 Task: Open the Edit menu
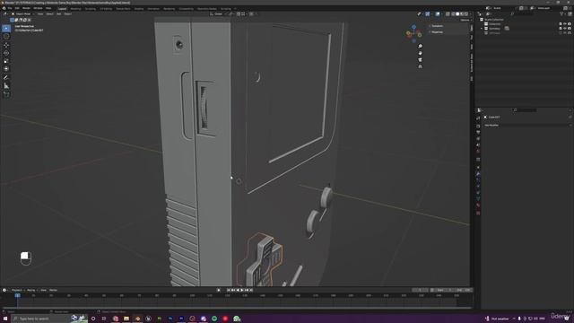(17, 8)
